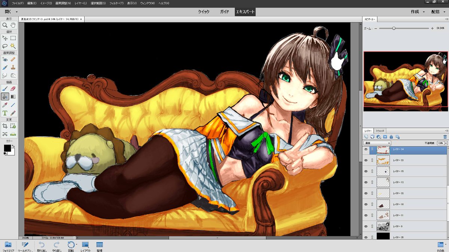Open the opacity 100% dropdown arrow

[446, 143]
